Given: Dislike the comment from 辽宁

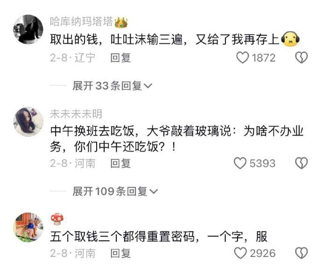Looking at the screenshot, I should coord(301,57).
